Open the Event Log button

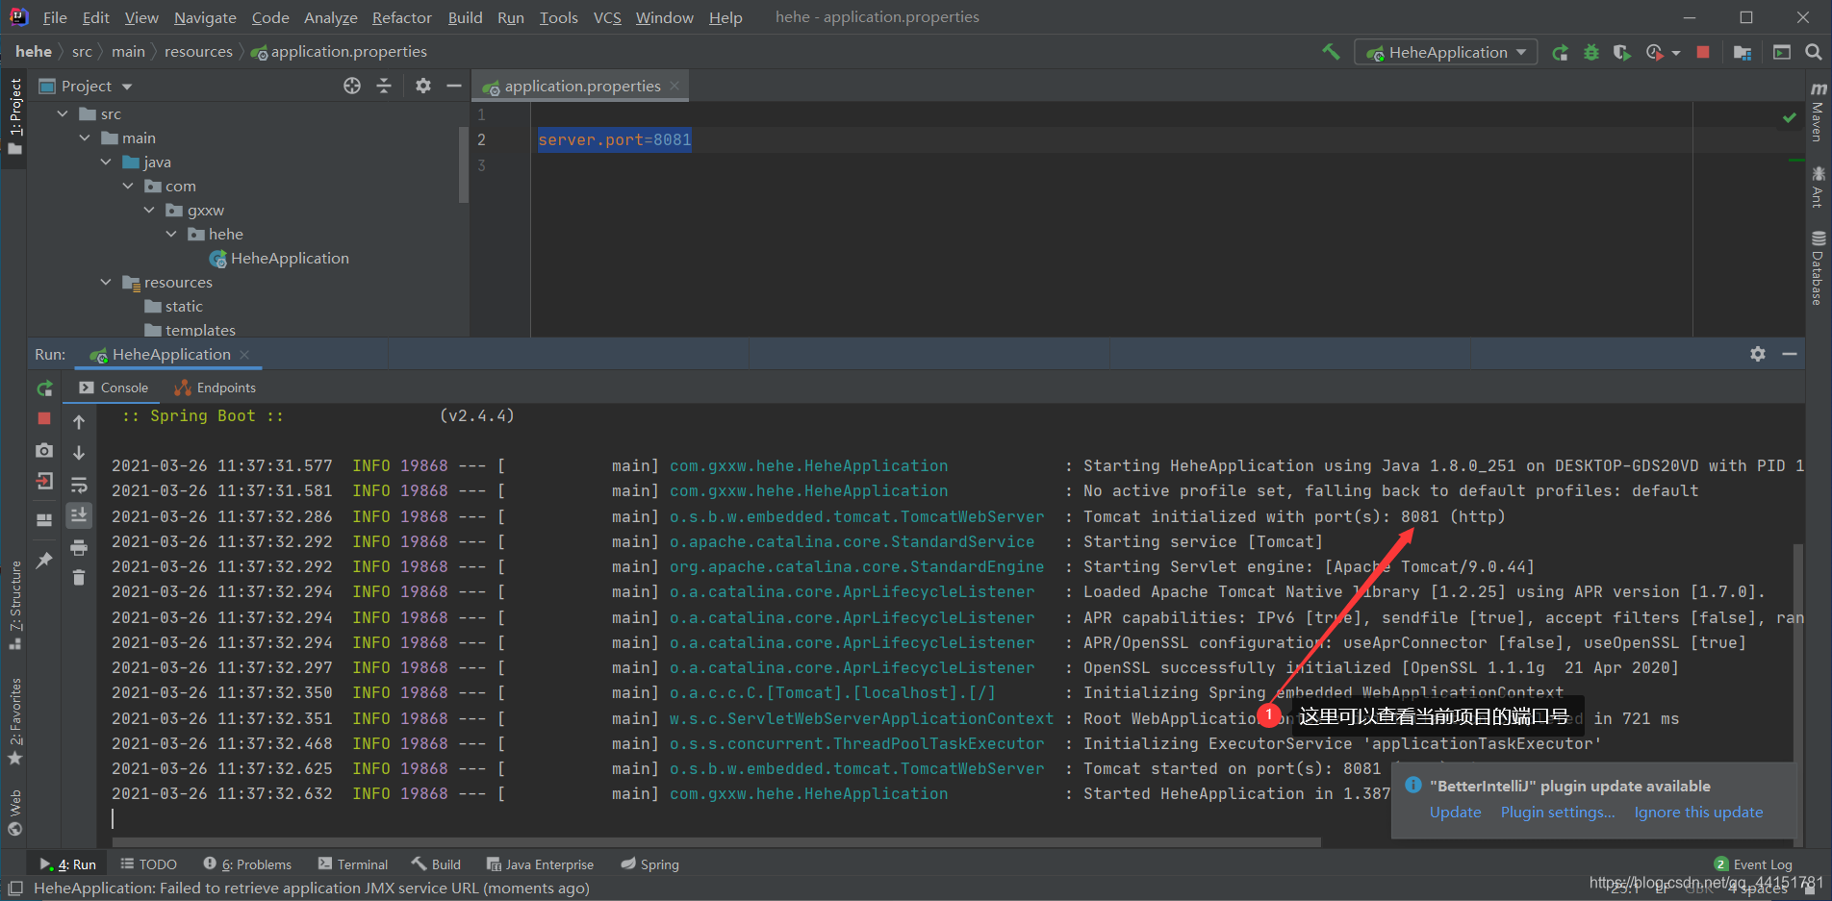[1753, 864]
